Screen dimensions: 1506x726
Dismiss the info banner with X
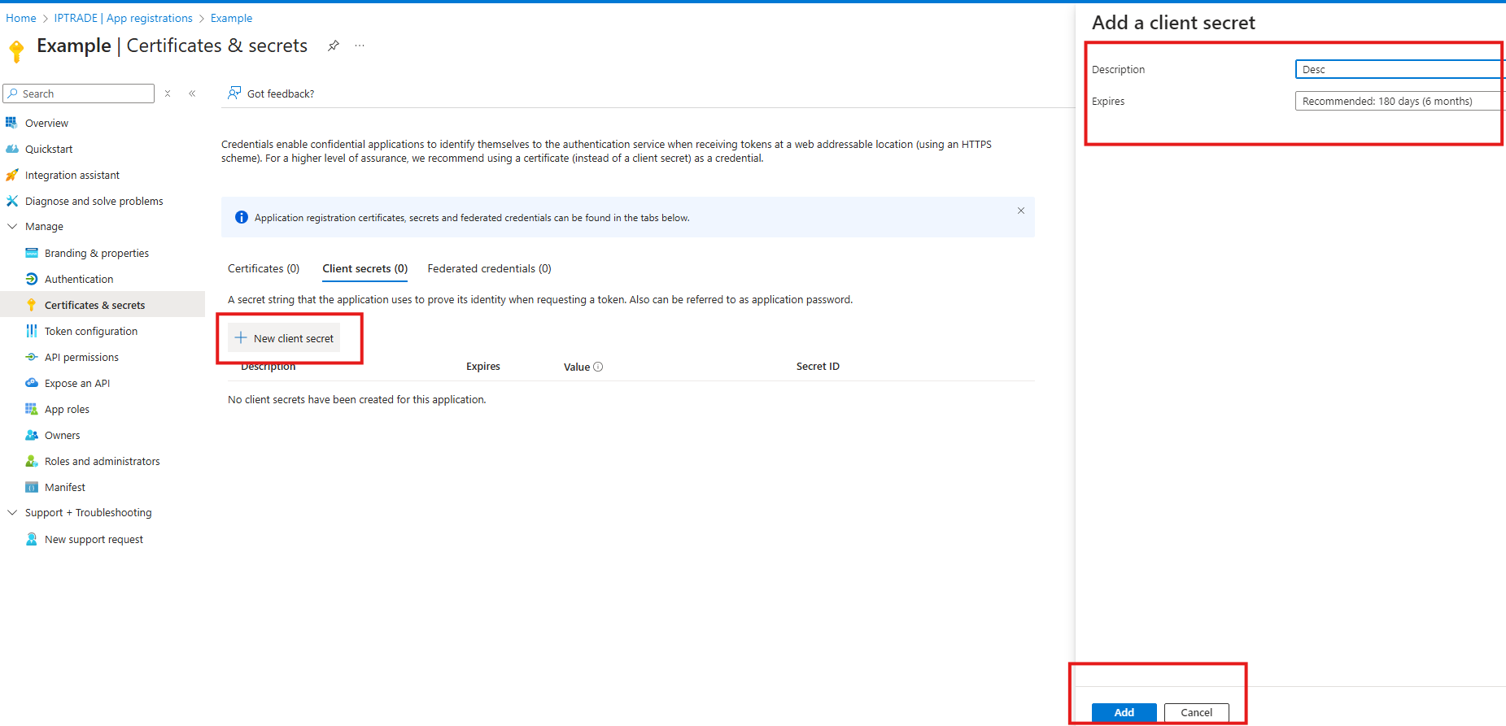(1021, 211)
